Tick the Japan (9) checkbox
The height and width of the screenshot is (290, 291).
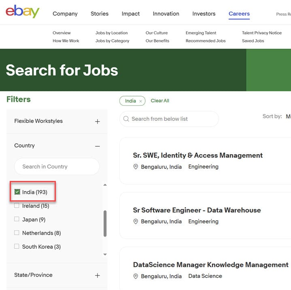17,219
